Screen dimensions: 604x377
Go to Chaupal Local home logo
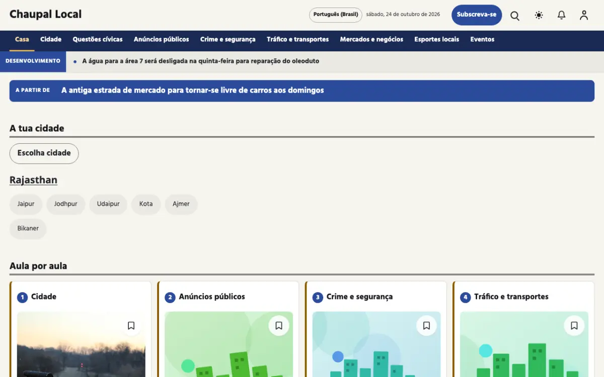point(45,15)
